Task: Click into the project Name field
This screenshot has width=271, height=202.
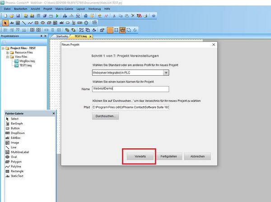Action: point(130,89)
